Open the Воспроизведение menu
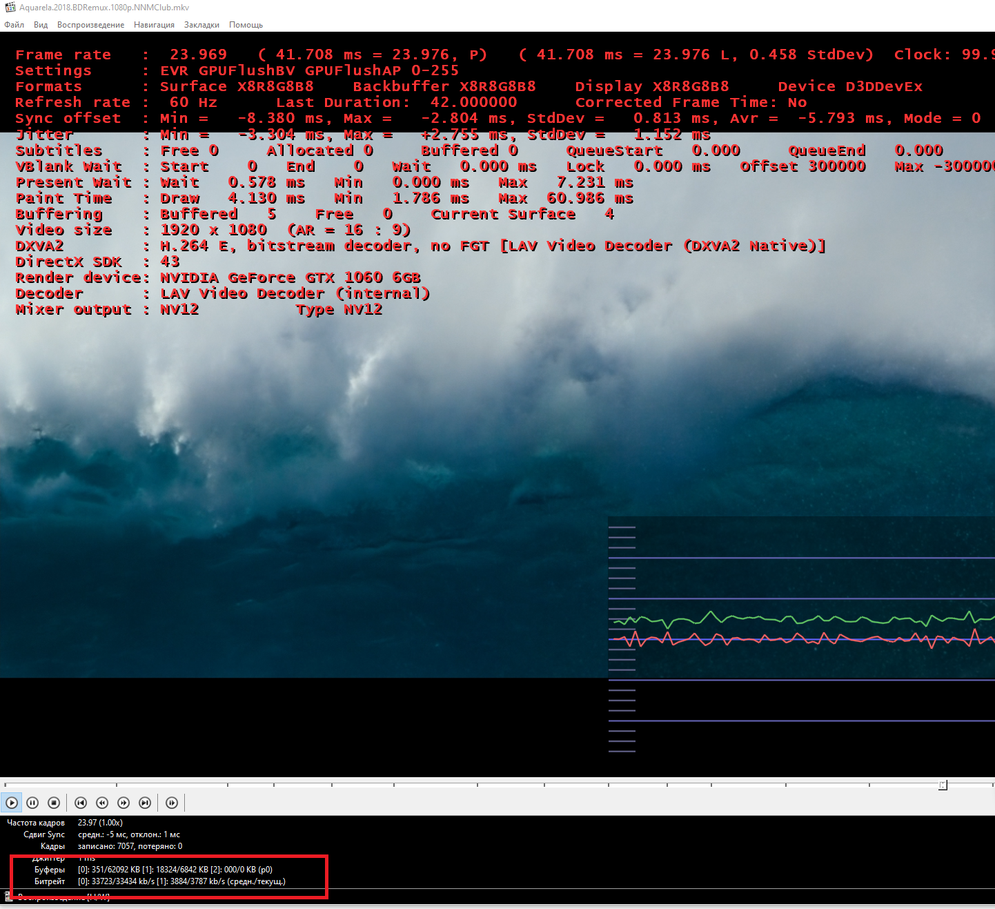The height and width of the screenshot is (909, 995). click(90, 25)
